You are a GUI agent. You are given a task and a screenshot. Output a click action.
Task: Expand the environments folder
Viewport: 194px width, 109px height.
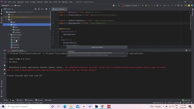(x=9, y=35)
